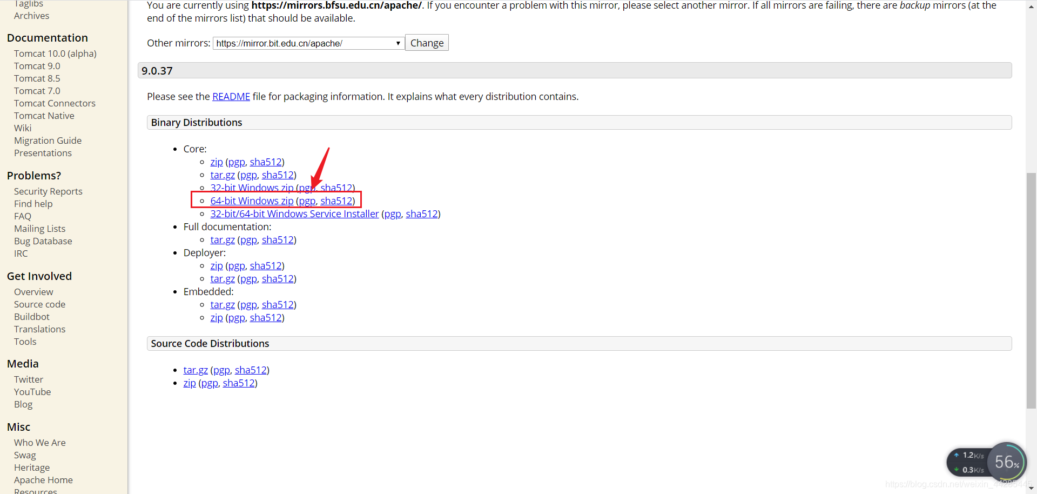Open the Wiki sidebar link

23,128
